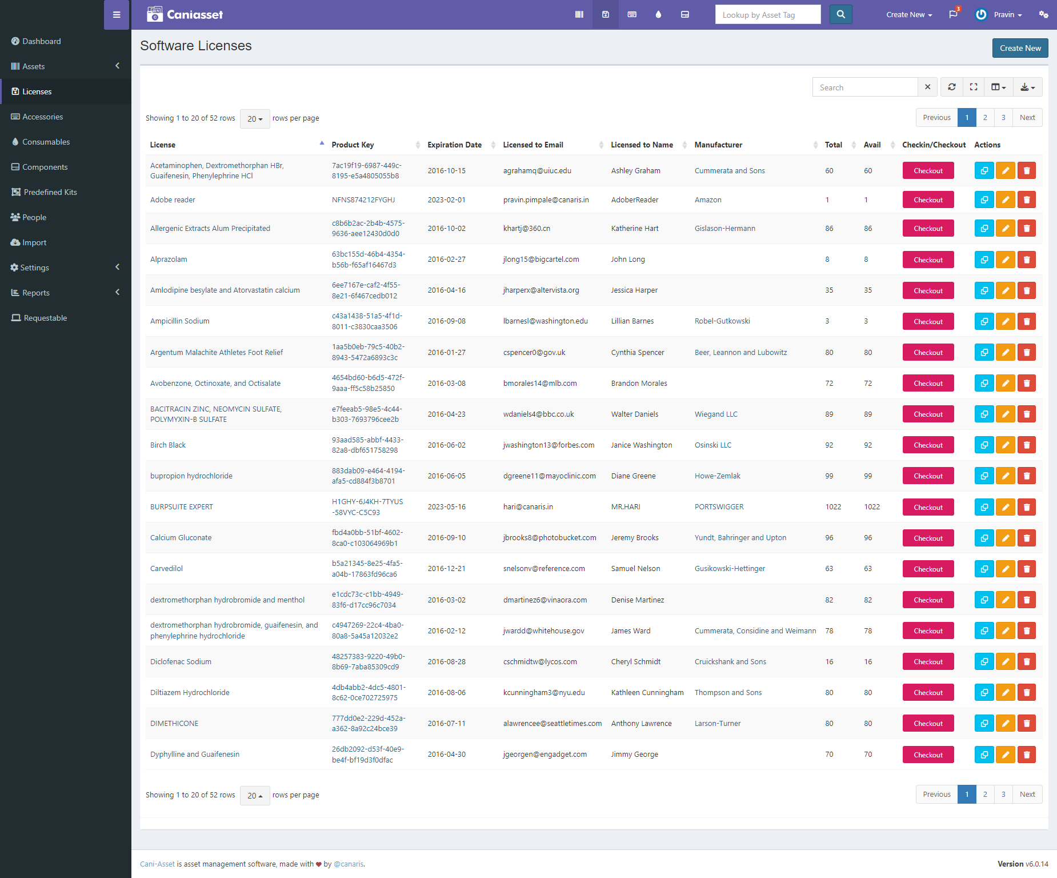The width and height of the screenshot is (1057, 878).
Task: Select People in the sidebar
Action: tap(34, 217)
